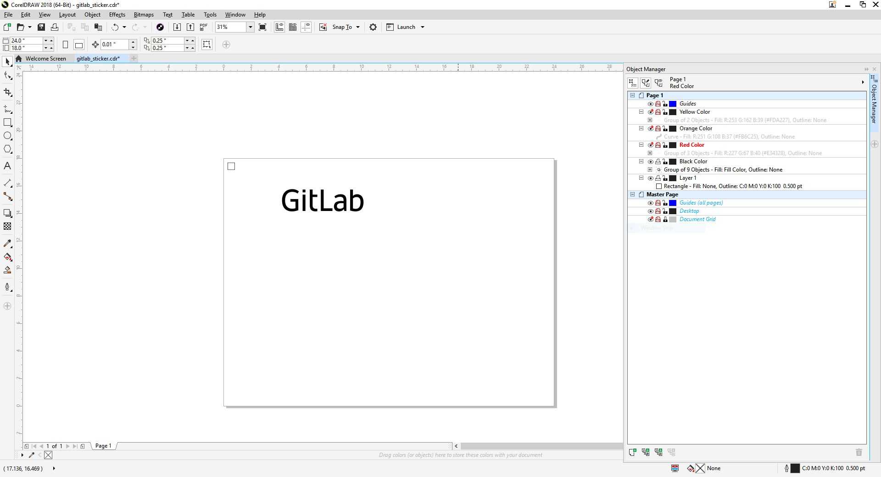Hide the Black Color layer
The image size is (881, 477).
tap(650, 161)
